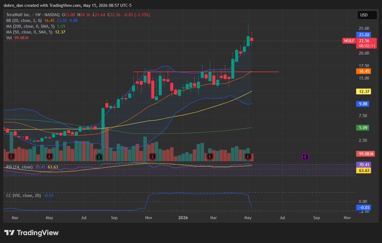This screenshot has height=243, width=382.
Task: Click the latest red weekly candle
Action: pyautogui.click(x=252, y=39)
